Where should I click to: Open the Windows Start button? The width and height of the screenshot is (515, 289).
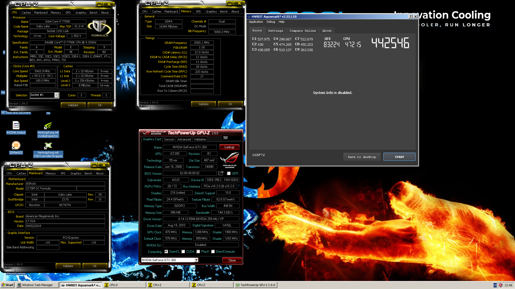coord(8,285)
